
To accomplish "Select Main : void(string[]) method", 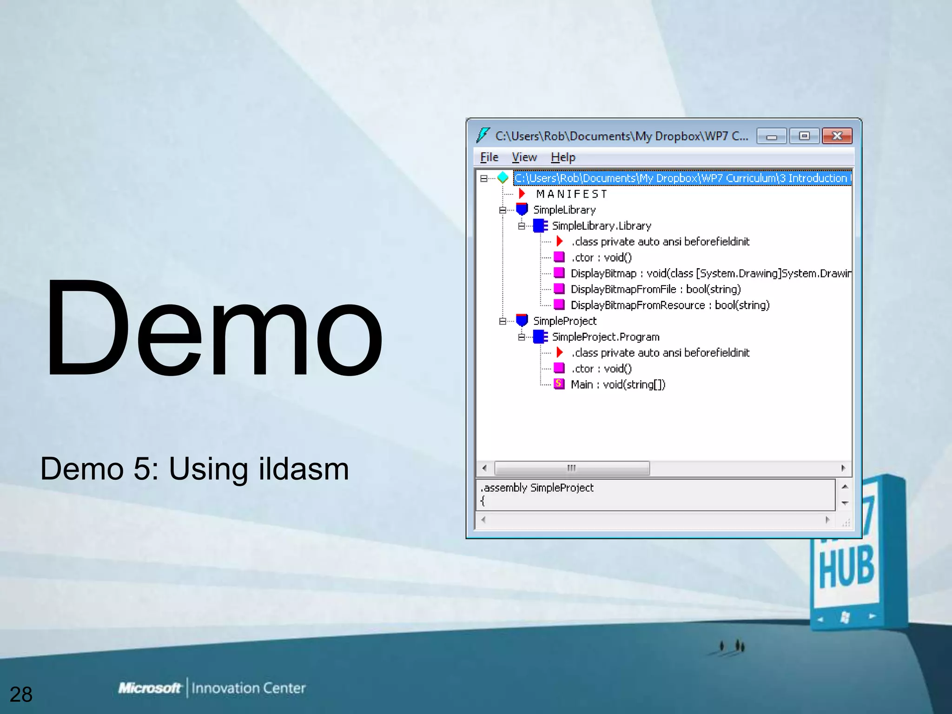I will 618,384.
